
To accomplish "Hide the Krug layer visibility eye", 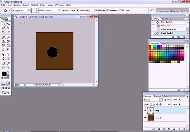I will coord(145,110).
